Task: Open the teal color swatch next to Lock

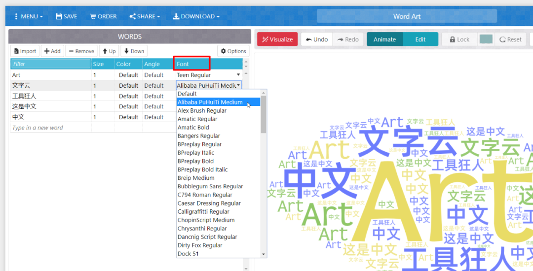Action: 486,39
